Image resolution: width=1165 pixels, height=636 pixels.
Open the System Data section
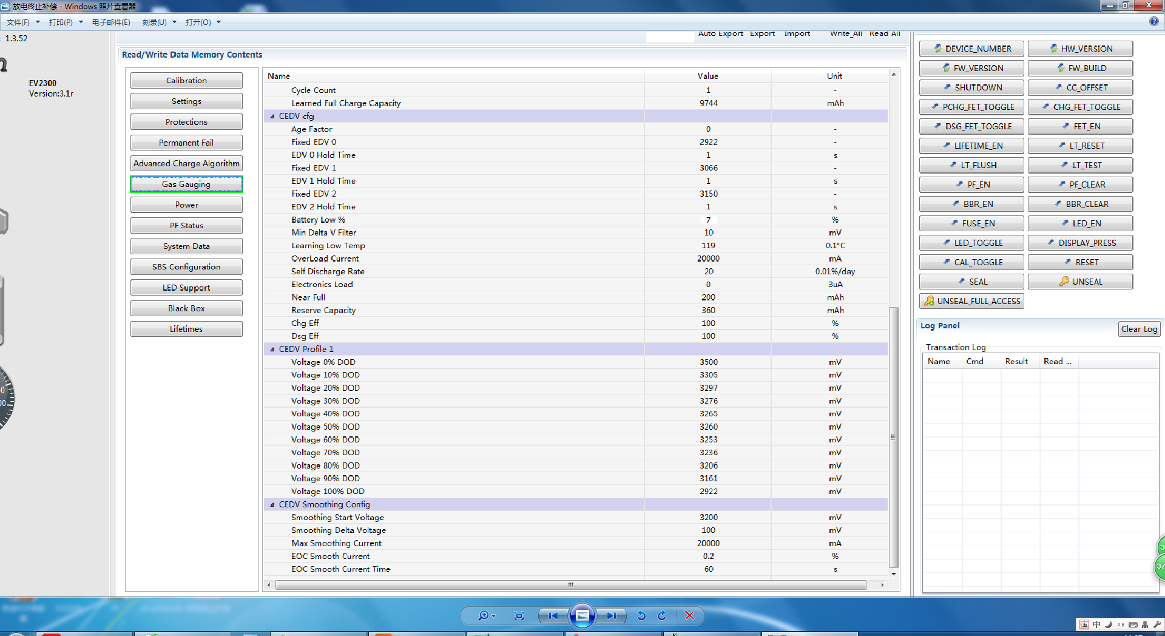[x=186, y=246]
